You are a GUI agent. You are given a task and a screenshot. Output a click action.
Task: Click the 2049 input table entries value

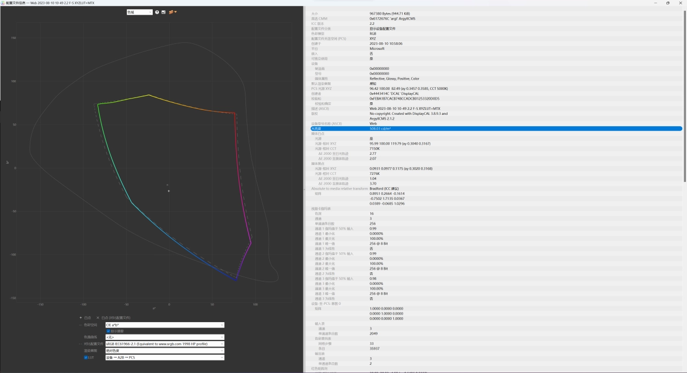pos(373,333)
